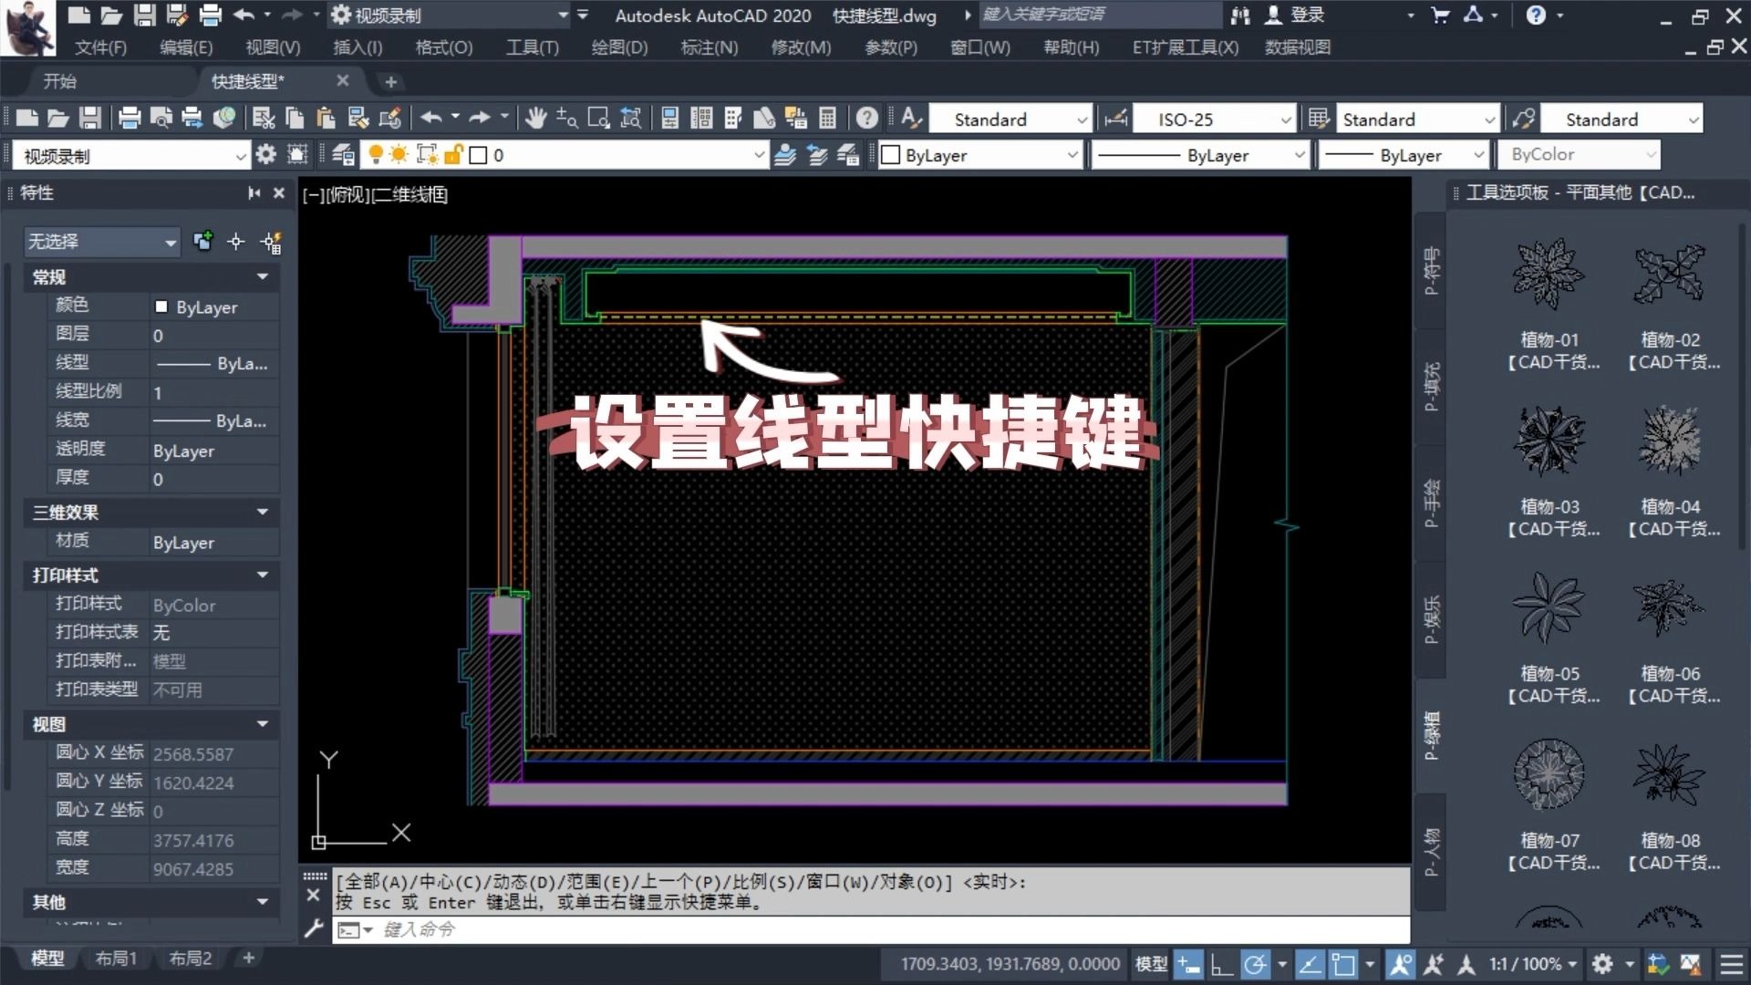This screenshot has height=985, width=1751.
Task: Open the Layer Properties manager icon
Action: click(x=343, y=155)
